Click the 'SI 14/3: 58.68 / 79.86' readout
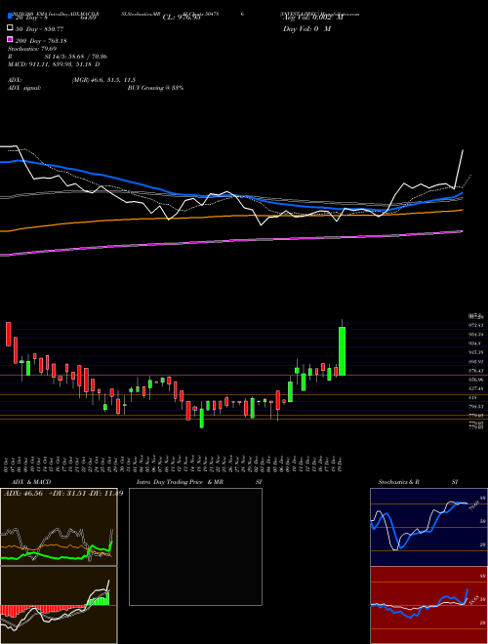Image resolution: width=488 pixels, height=644 pixels. (x=73, y=57)
